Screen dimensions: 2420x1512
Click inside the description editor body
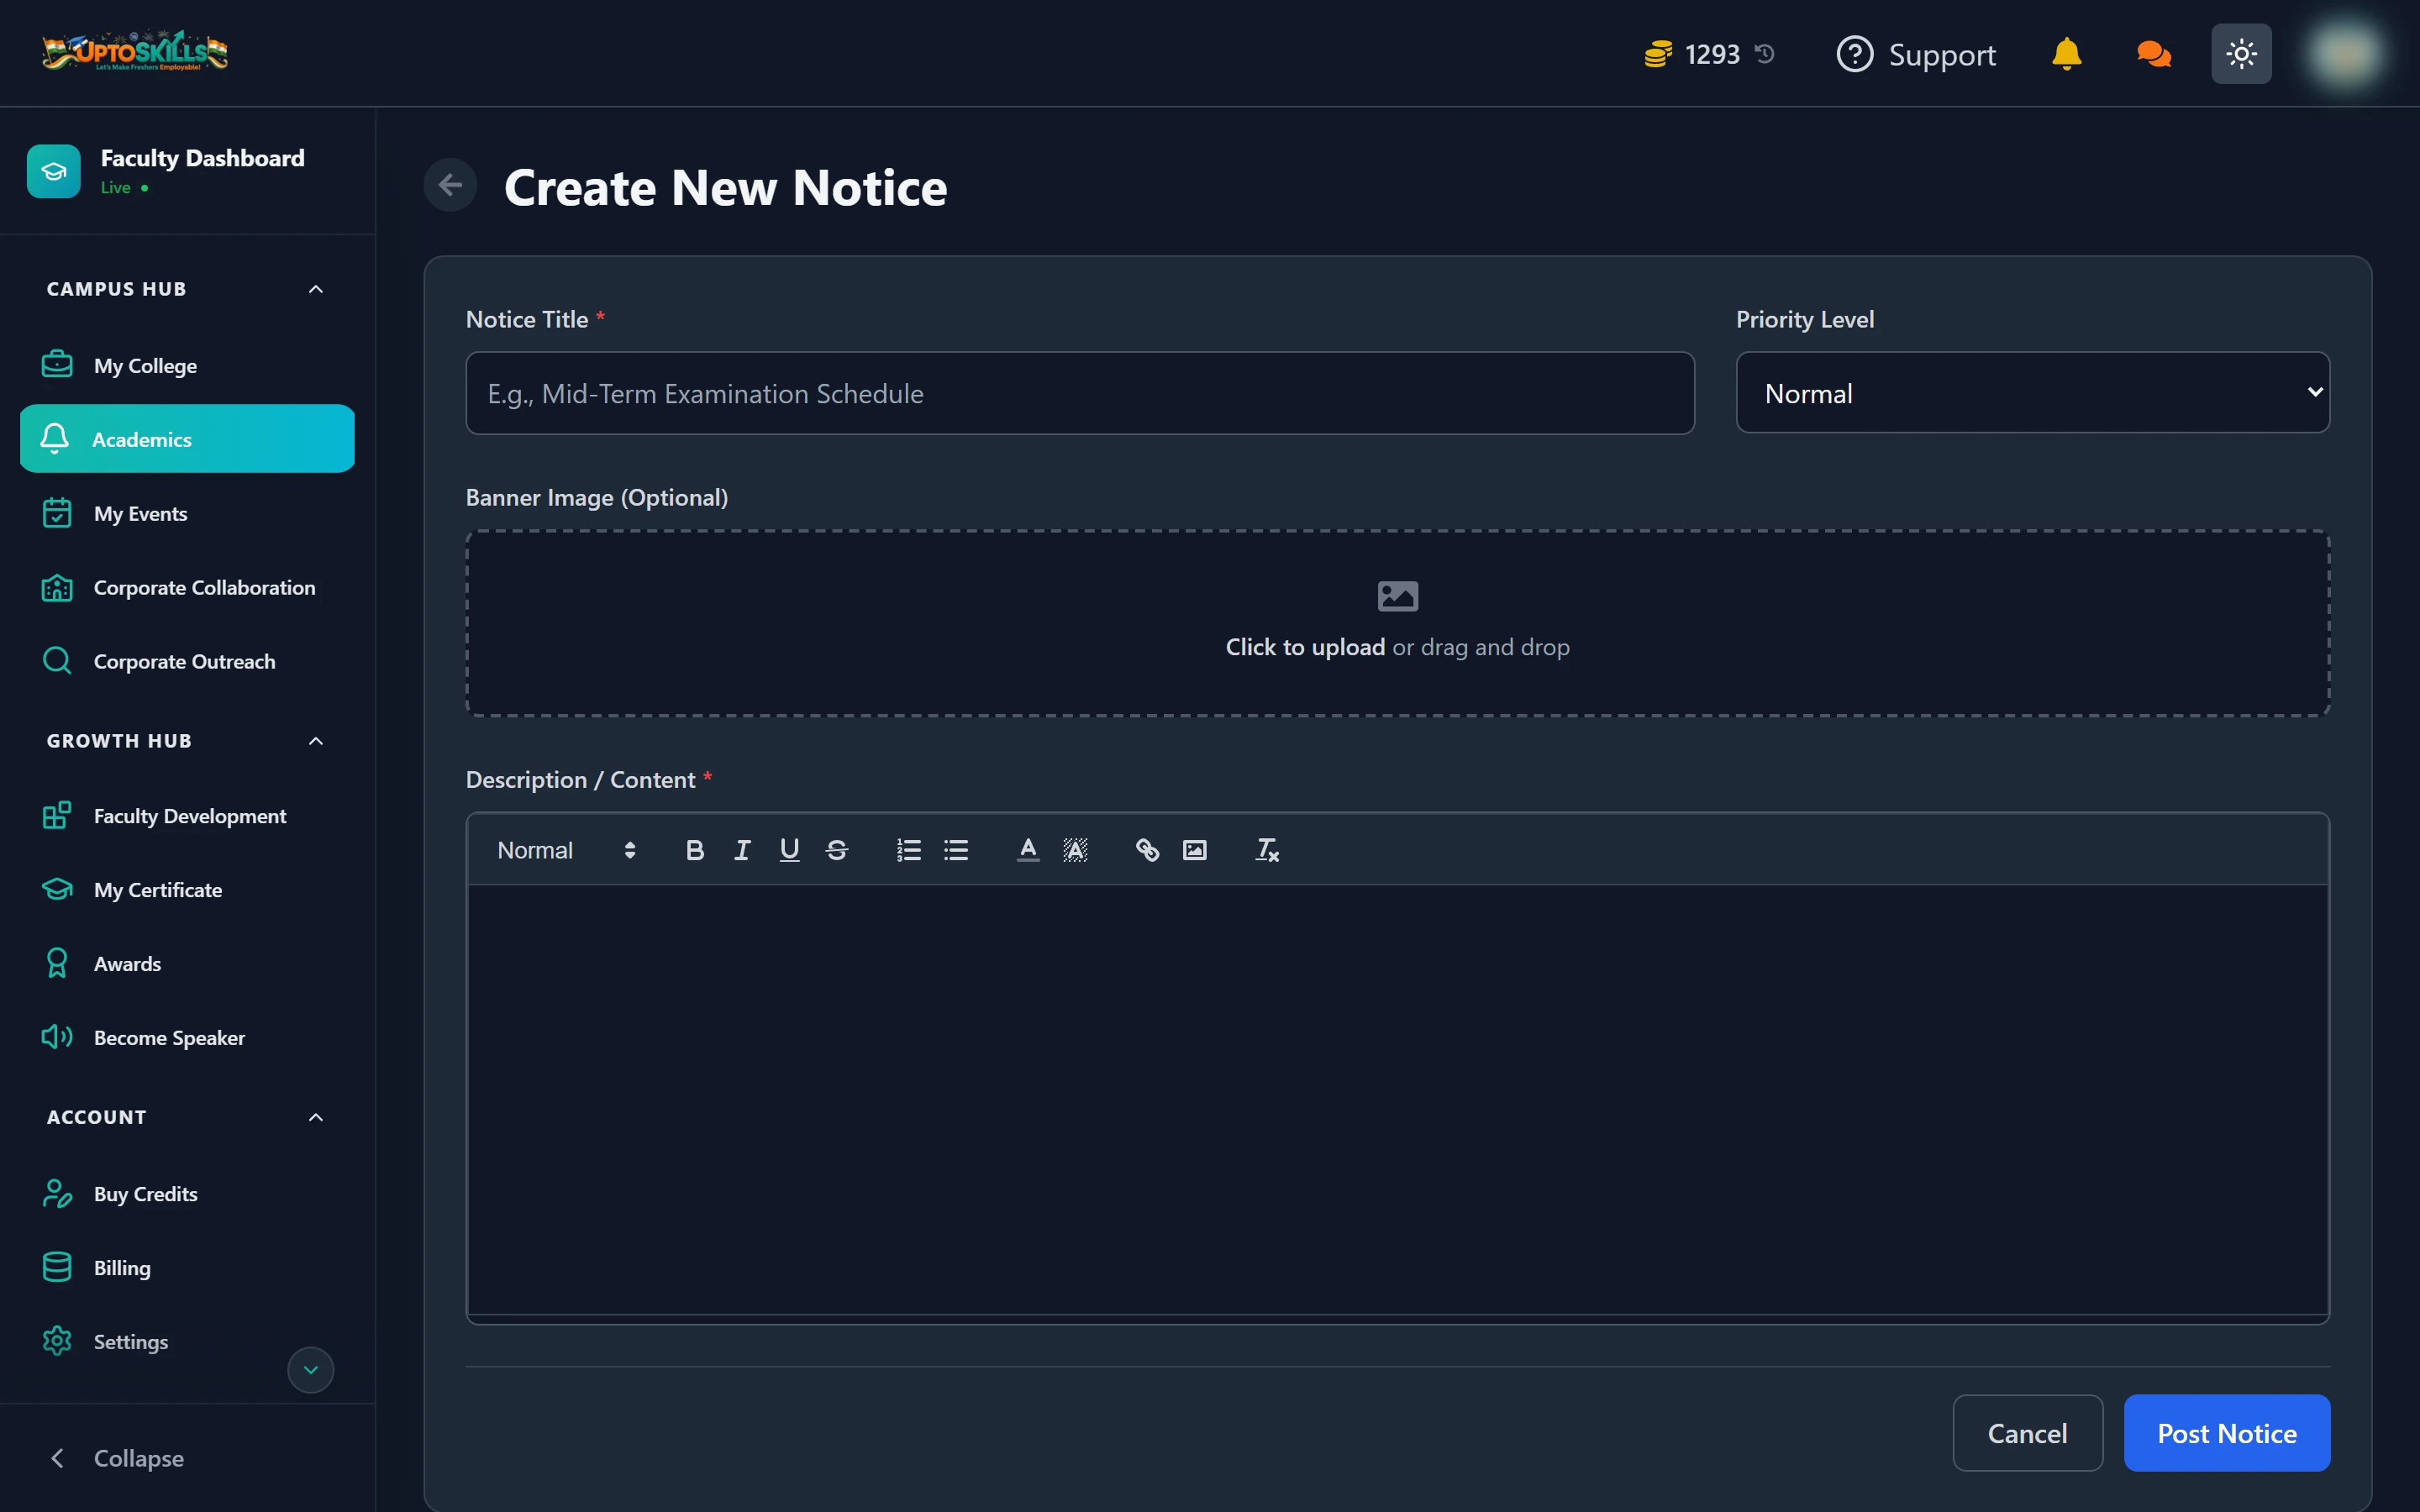pos(1397,1100)
